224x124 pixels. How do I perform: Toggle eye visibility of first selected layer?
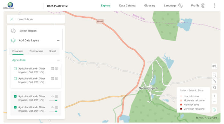click(52, 96)
